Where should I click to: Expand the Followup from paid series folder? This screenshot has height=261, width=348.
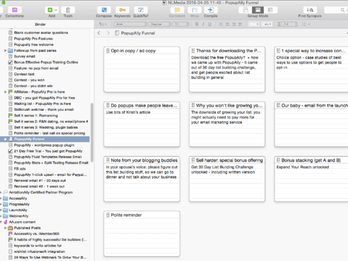click(5, 50)
